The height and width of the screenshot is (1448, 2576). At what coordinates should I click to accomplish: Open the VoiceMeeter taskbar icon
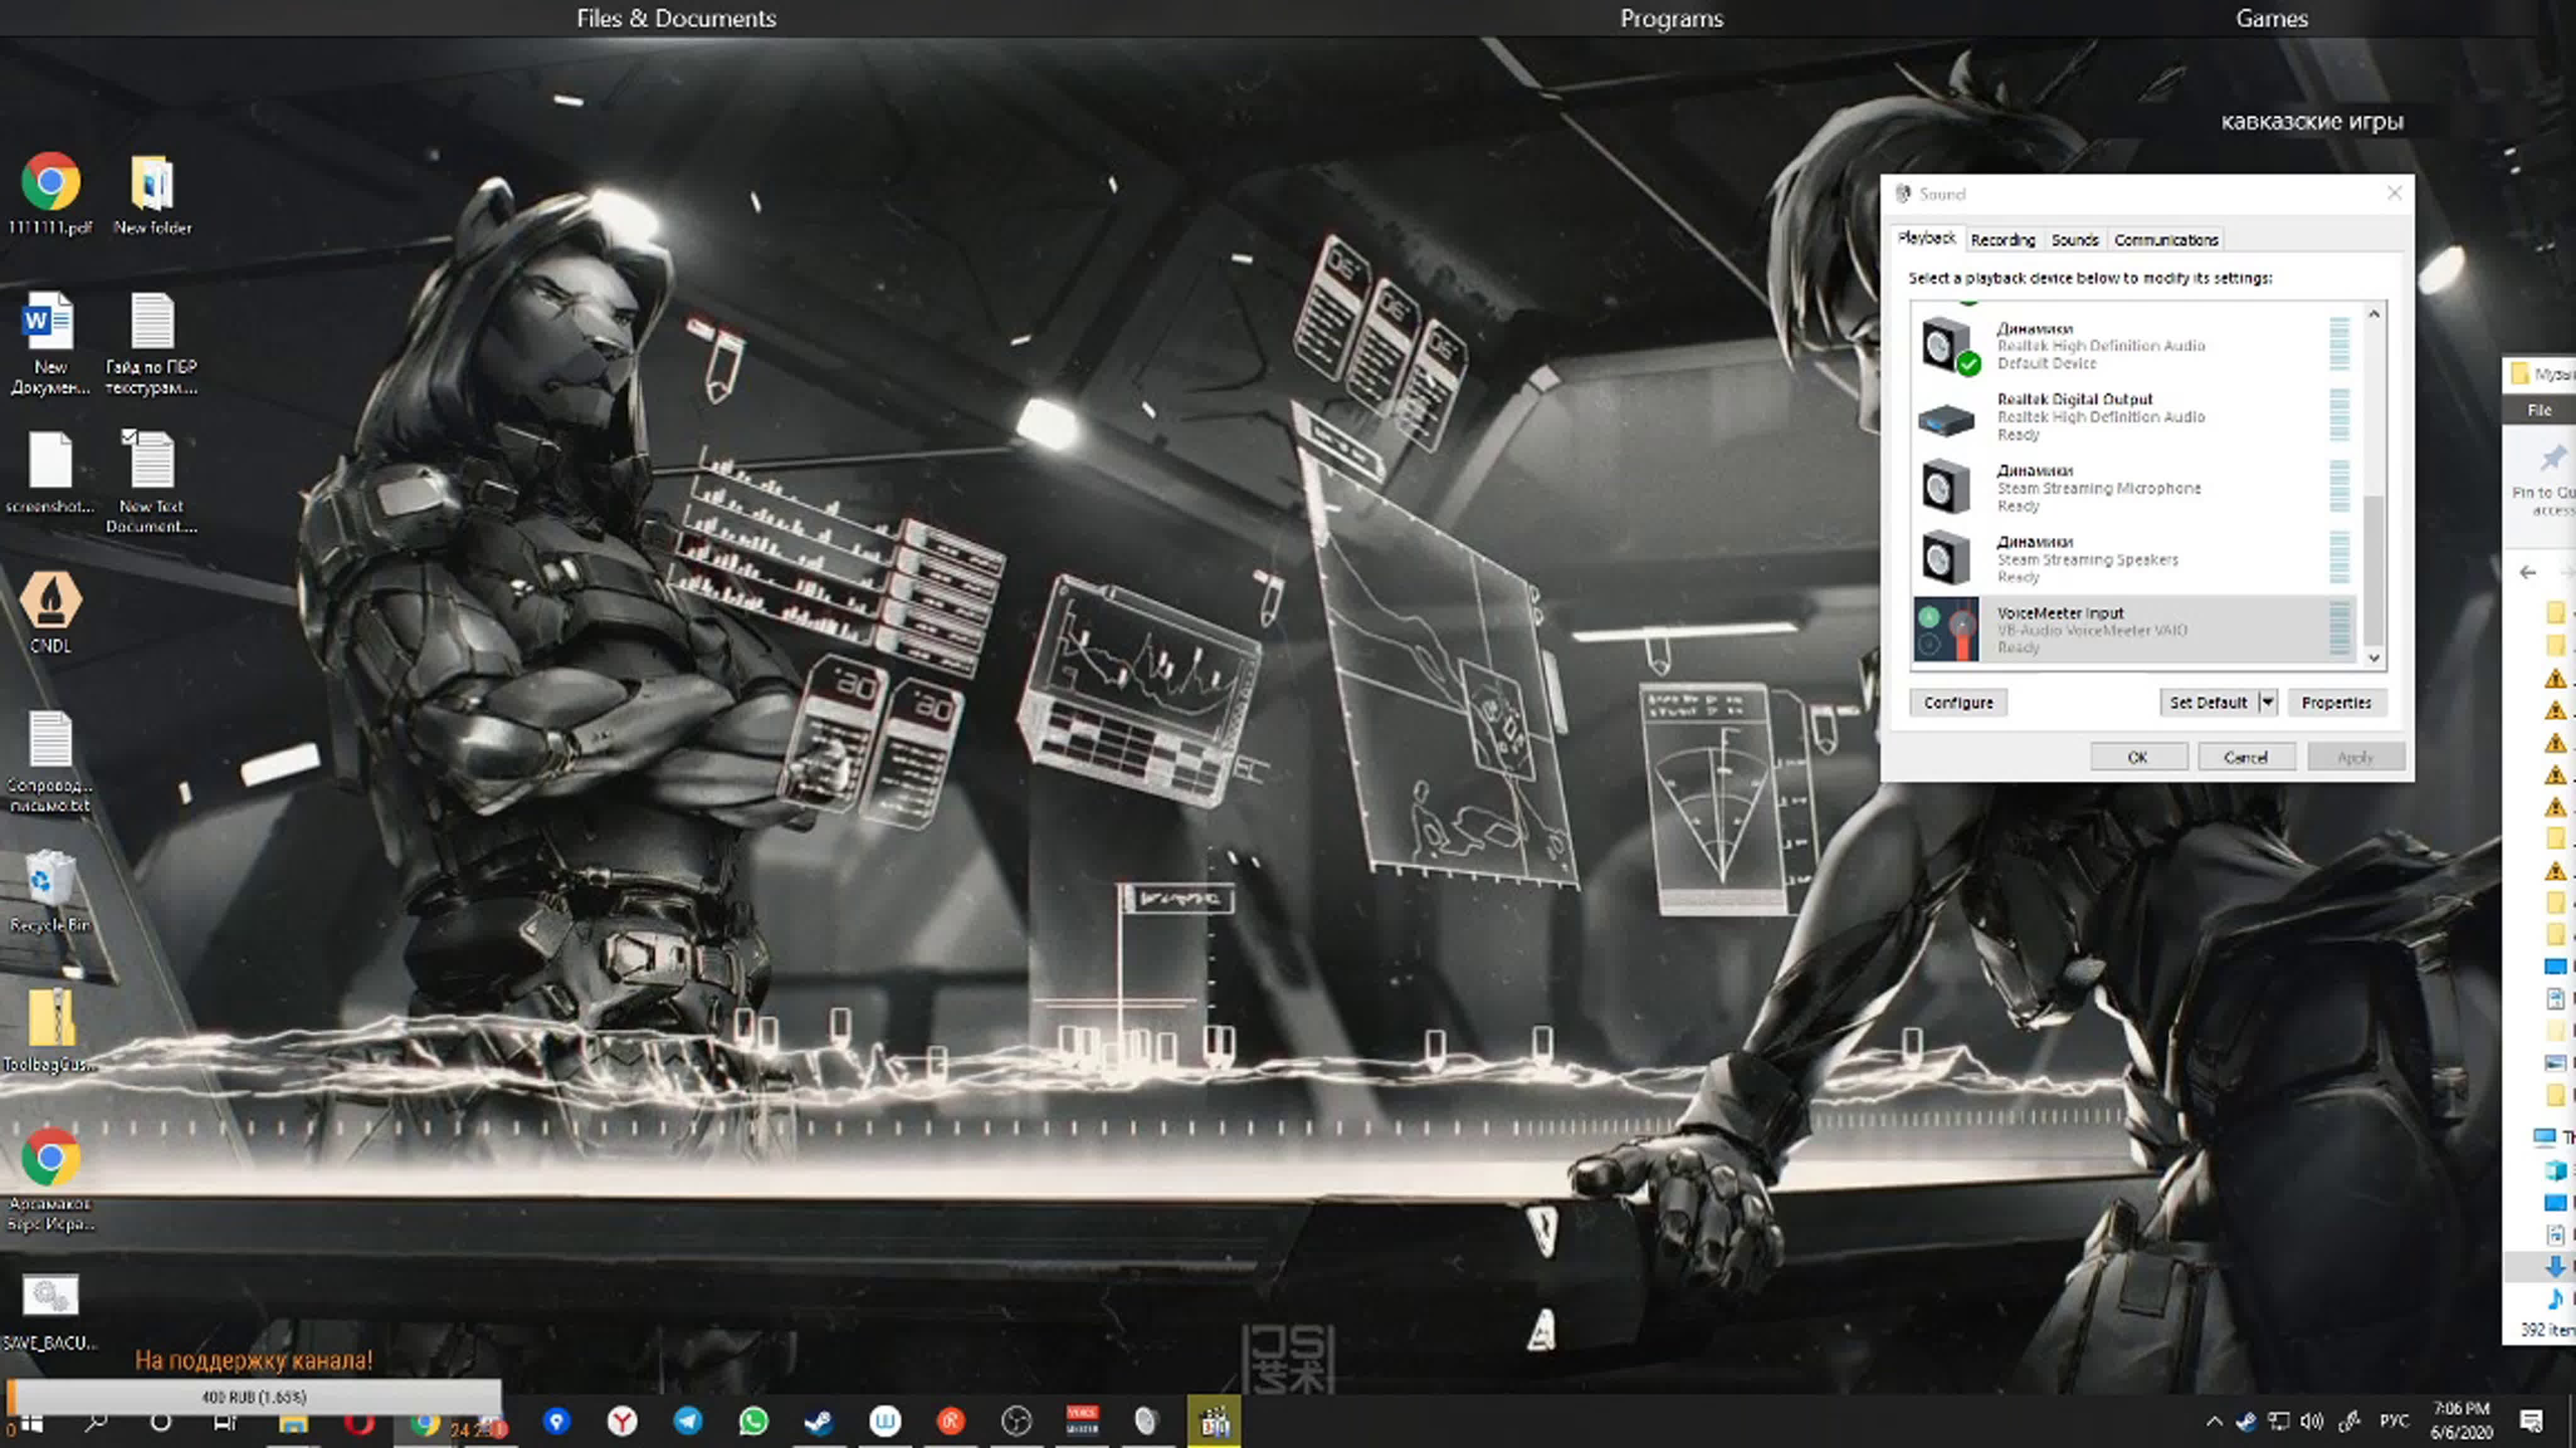(x=1082, y=1421)
